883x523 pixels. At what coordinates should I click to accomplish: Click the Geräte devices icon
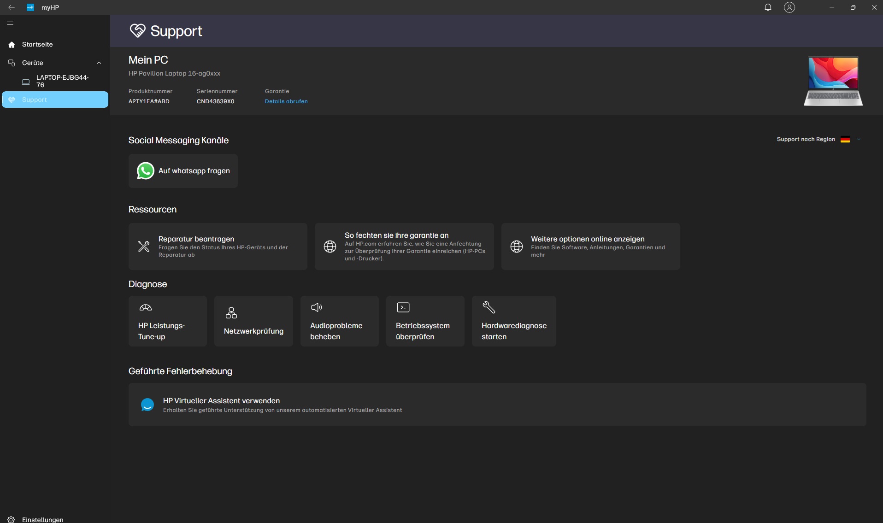(12, 63)
